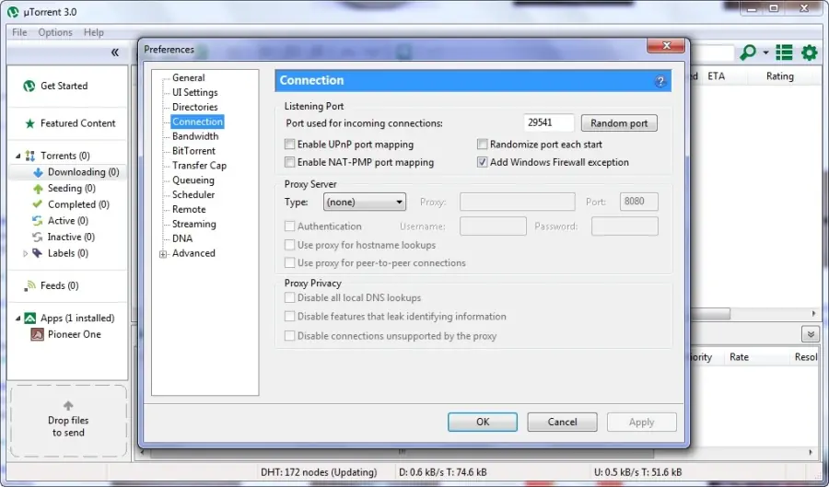
Task: Click the DHT nodes status text
Action: click(x=319, y=472)
